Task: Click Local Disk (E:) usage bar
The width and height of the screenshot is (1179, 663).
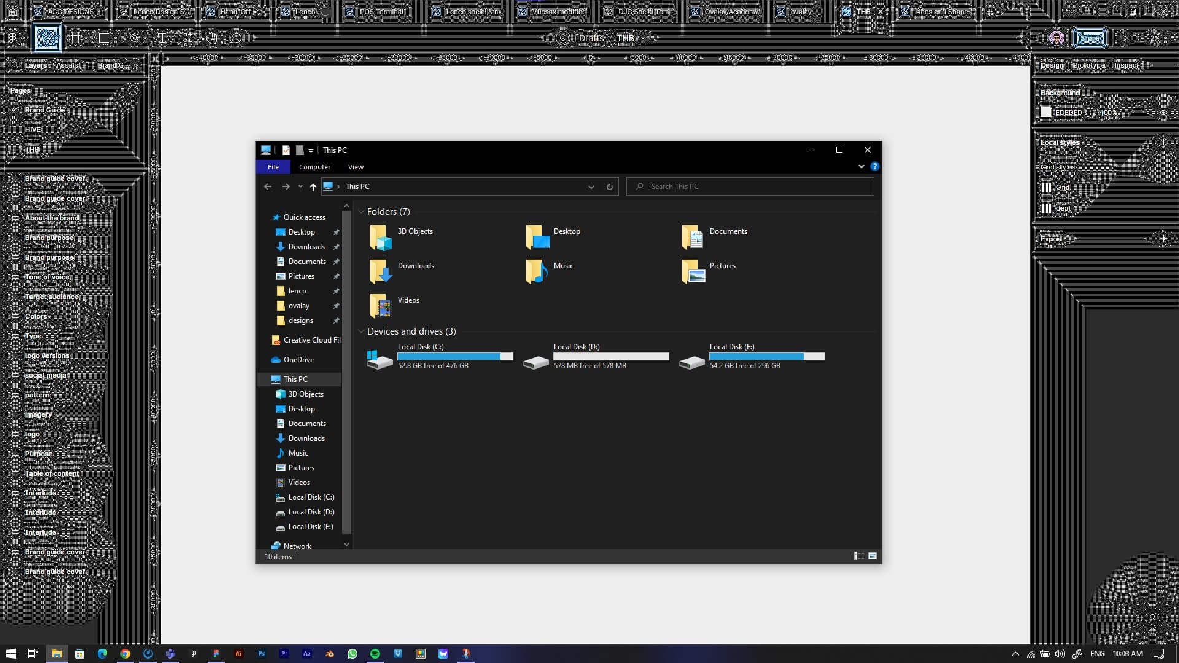Action: pyautogui.click(x=767, y=357)
